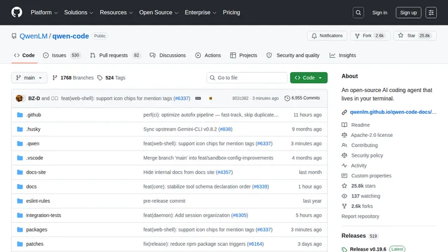Image resolution: width=448 pixels, height=252 pixels.
Task: Open the Releases heading link
Action: [x=353, y=236]
